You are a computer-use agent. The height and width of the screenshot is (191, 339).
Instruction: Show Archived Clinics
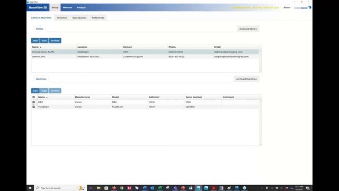point(248,29)
